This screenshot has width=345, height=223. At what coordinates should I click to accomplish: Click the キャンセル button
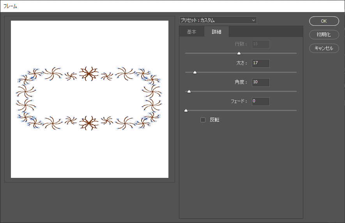pos(324,48)
